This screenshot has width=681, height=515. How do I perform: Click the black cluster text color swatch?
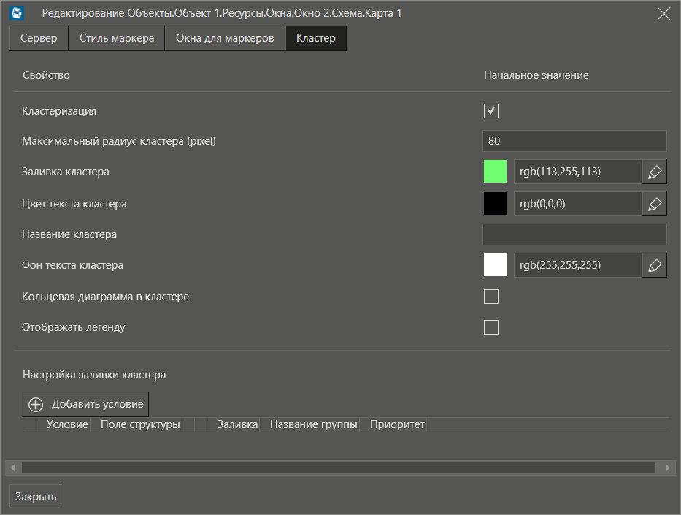495,205
